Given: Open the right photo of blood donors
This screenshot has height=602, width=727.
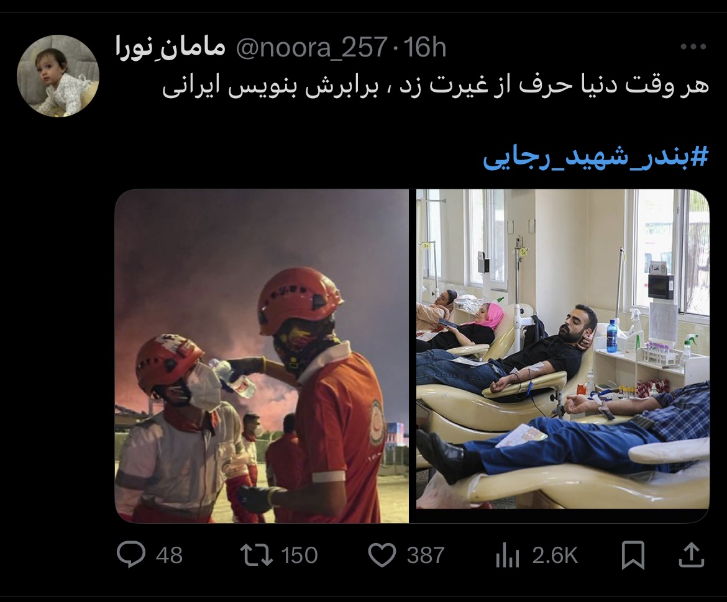Looking at the screenshot, I should tap(563, 349).
